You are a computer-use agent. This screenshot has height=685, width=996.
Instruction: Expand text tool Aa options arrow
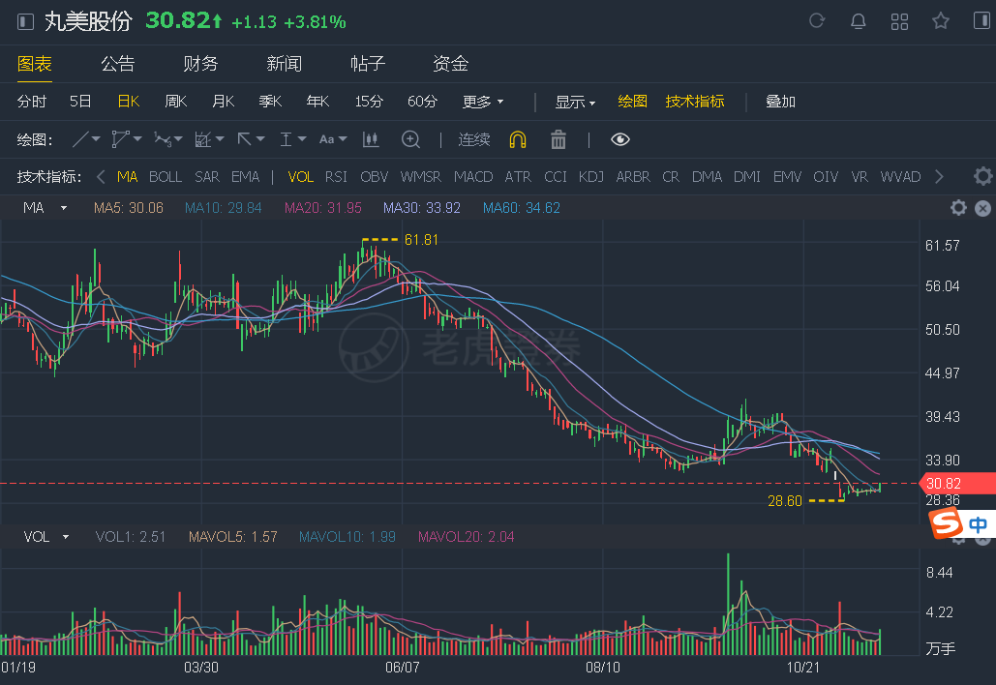pyautogui.click(x=343, y=139)
